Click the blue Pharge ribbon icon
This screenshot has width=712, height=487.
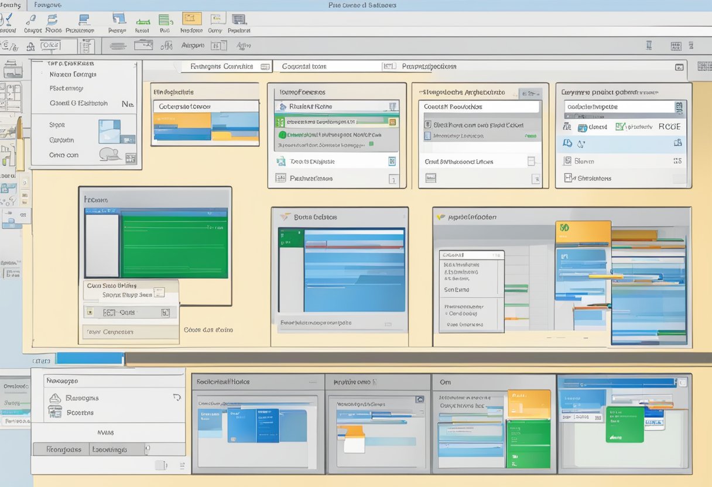pyautogui.click(x=118, y=20)
